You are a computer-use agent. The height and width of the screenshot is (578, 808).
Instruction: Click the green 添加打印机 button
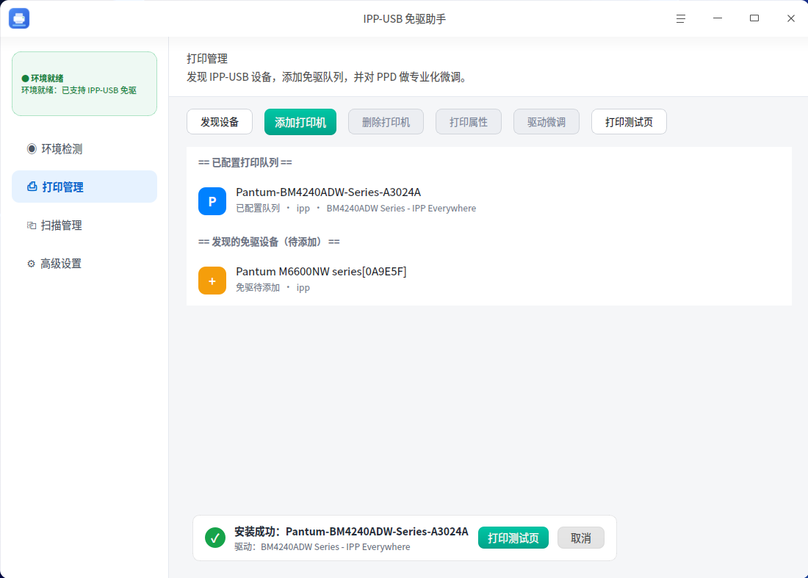tap(300, 122)
